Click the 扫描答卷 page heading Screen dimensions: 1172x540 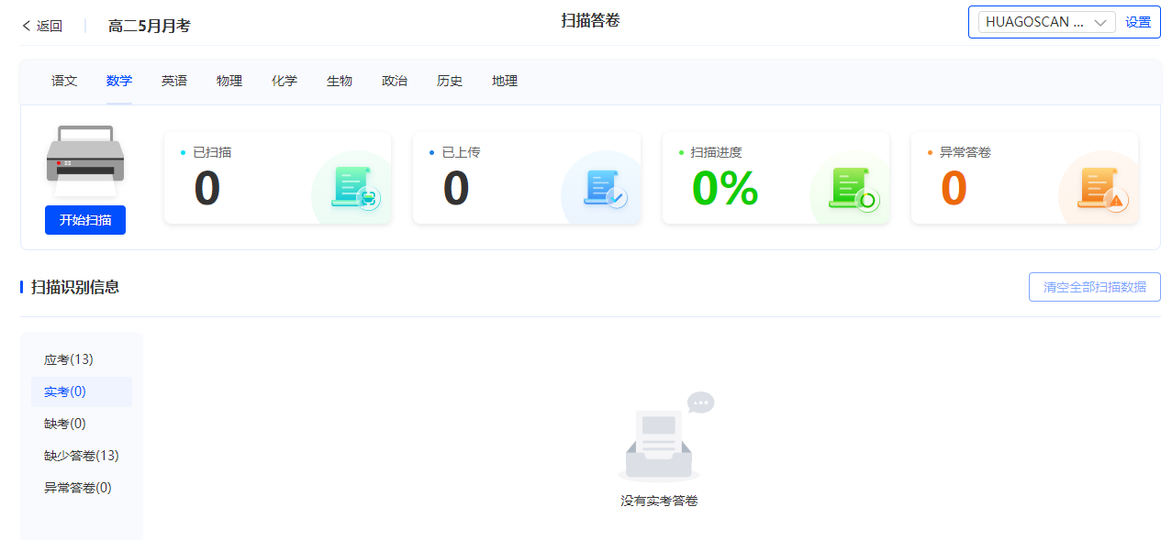point(591,20)
